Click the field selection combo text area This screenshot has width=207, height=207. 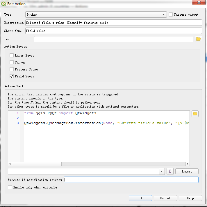(83, 172)
